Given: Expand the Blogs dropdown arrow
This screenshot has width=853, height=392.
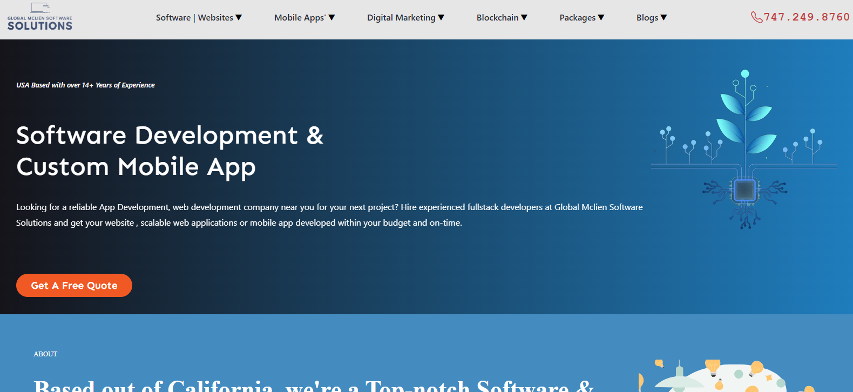Looking at the screenshot, I should tap(664, 18).
